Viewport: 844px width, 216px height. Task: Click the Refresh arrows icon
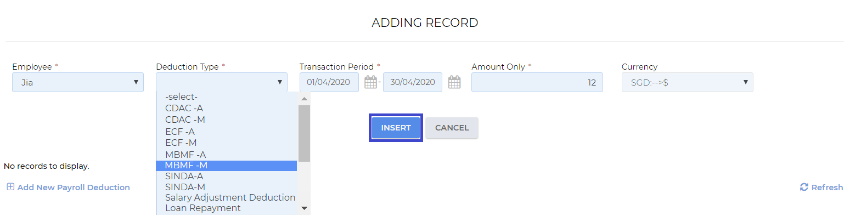coord(804,187)
